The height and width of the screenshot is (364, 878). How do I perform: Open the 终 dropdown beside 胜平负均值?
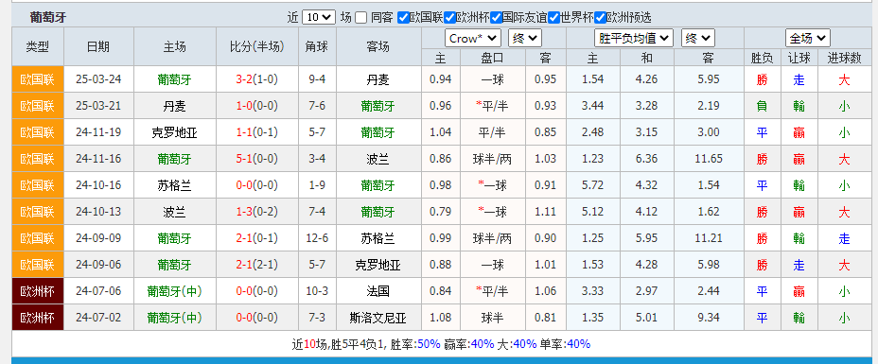coord(697,39)
